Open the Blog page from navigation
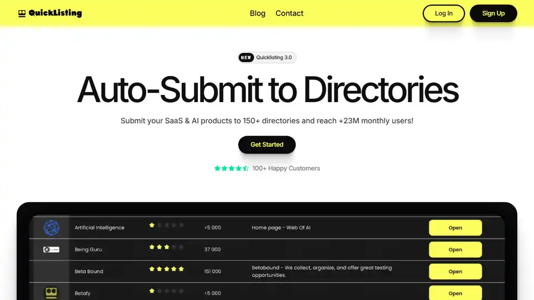The width and height of the screenshot is (534, 300). 258,13
